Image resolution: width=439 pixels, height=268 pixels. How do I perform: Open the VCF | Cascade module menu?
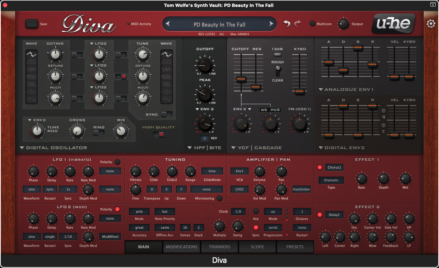(257, 148)
